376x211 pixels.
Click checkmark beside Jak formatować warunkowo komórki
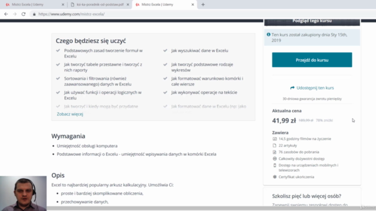tap(165, 79)
